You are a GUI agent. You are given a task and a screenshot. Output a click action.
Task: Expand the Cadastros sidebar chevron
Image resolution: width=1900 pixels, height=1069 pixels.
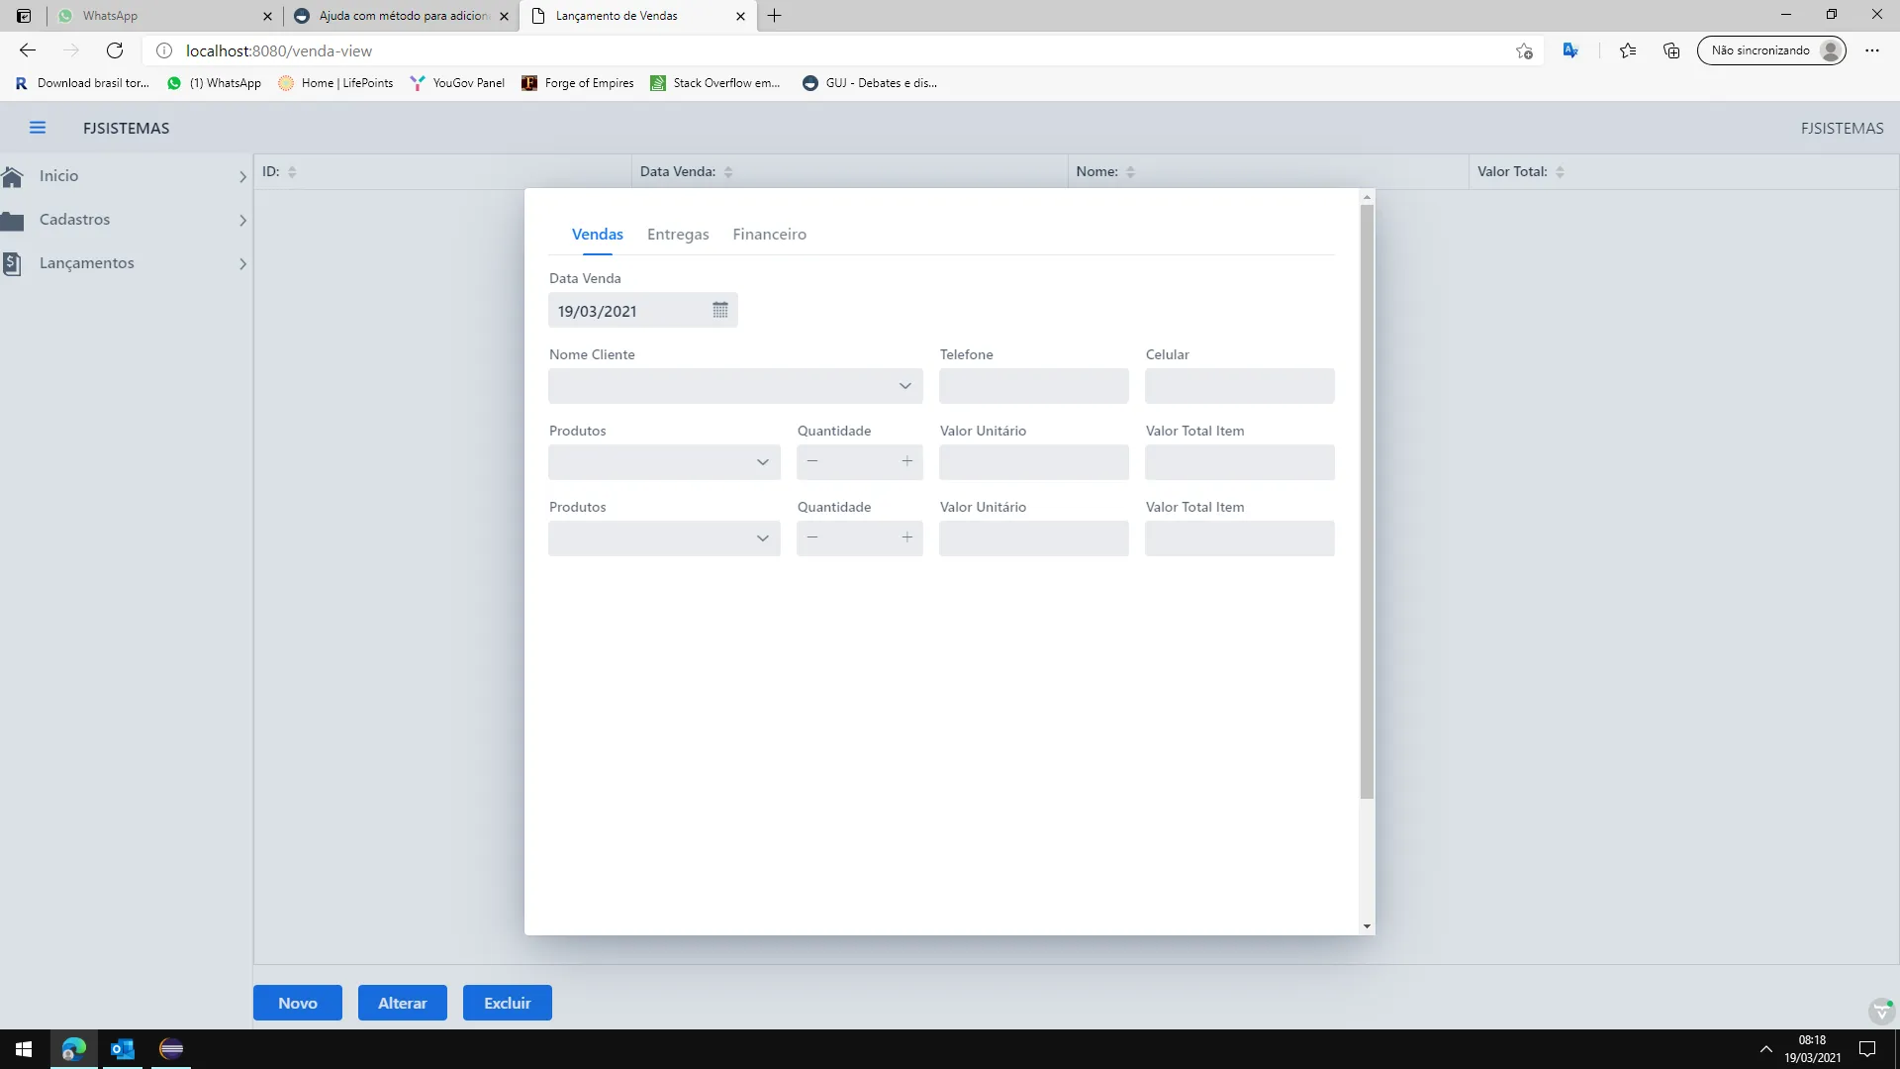(x=242, y=221)
